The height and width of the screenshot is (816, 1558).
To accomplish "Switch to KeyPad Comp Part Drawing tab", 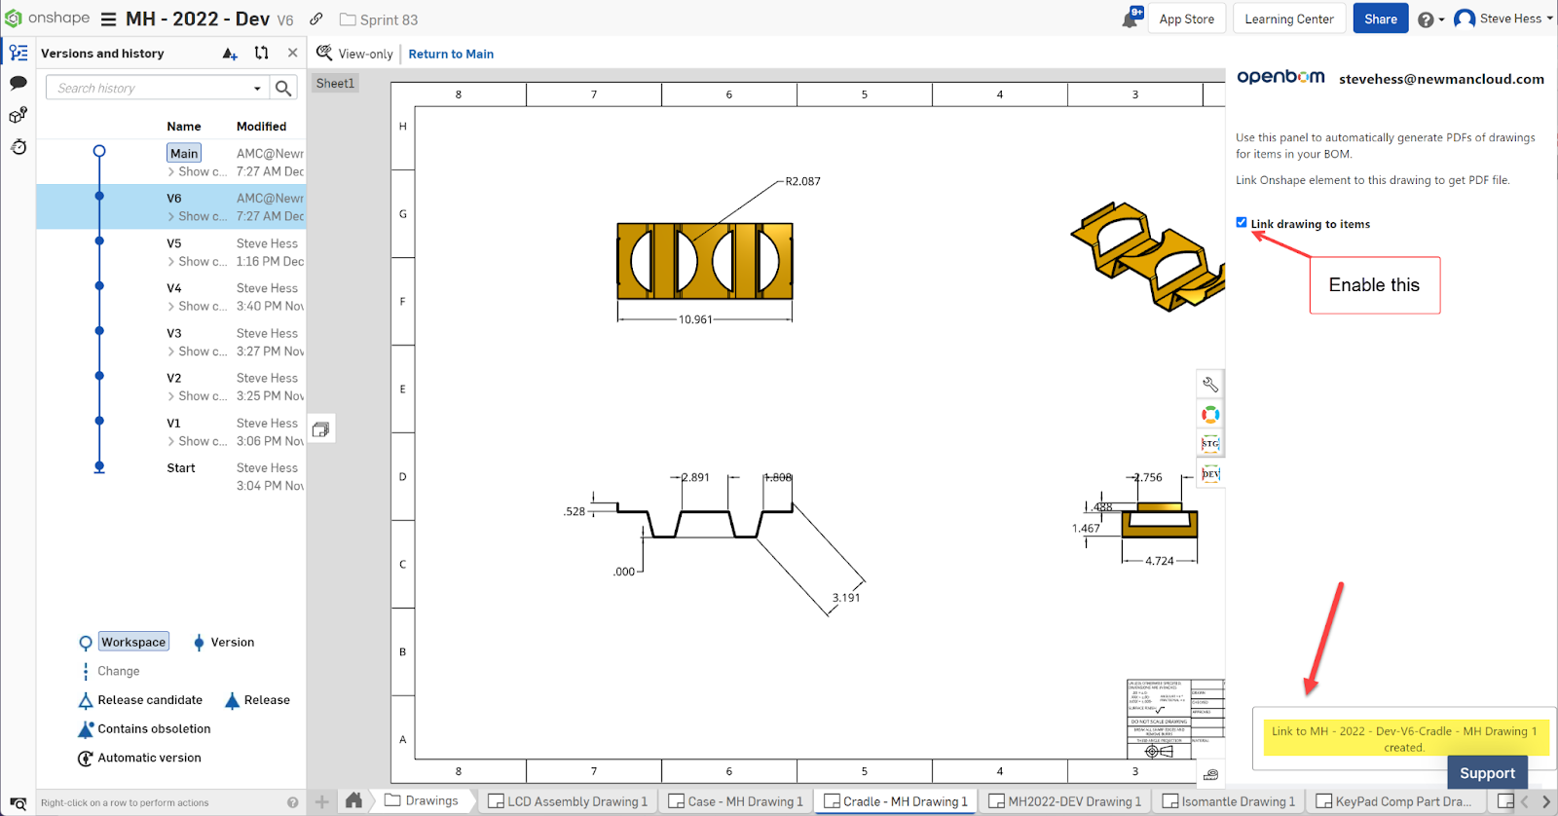I will 1394,801.
